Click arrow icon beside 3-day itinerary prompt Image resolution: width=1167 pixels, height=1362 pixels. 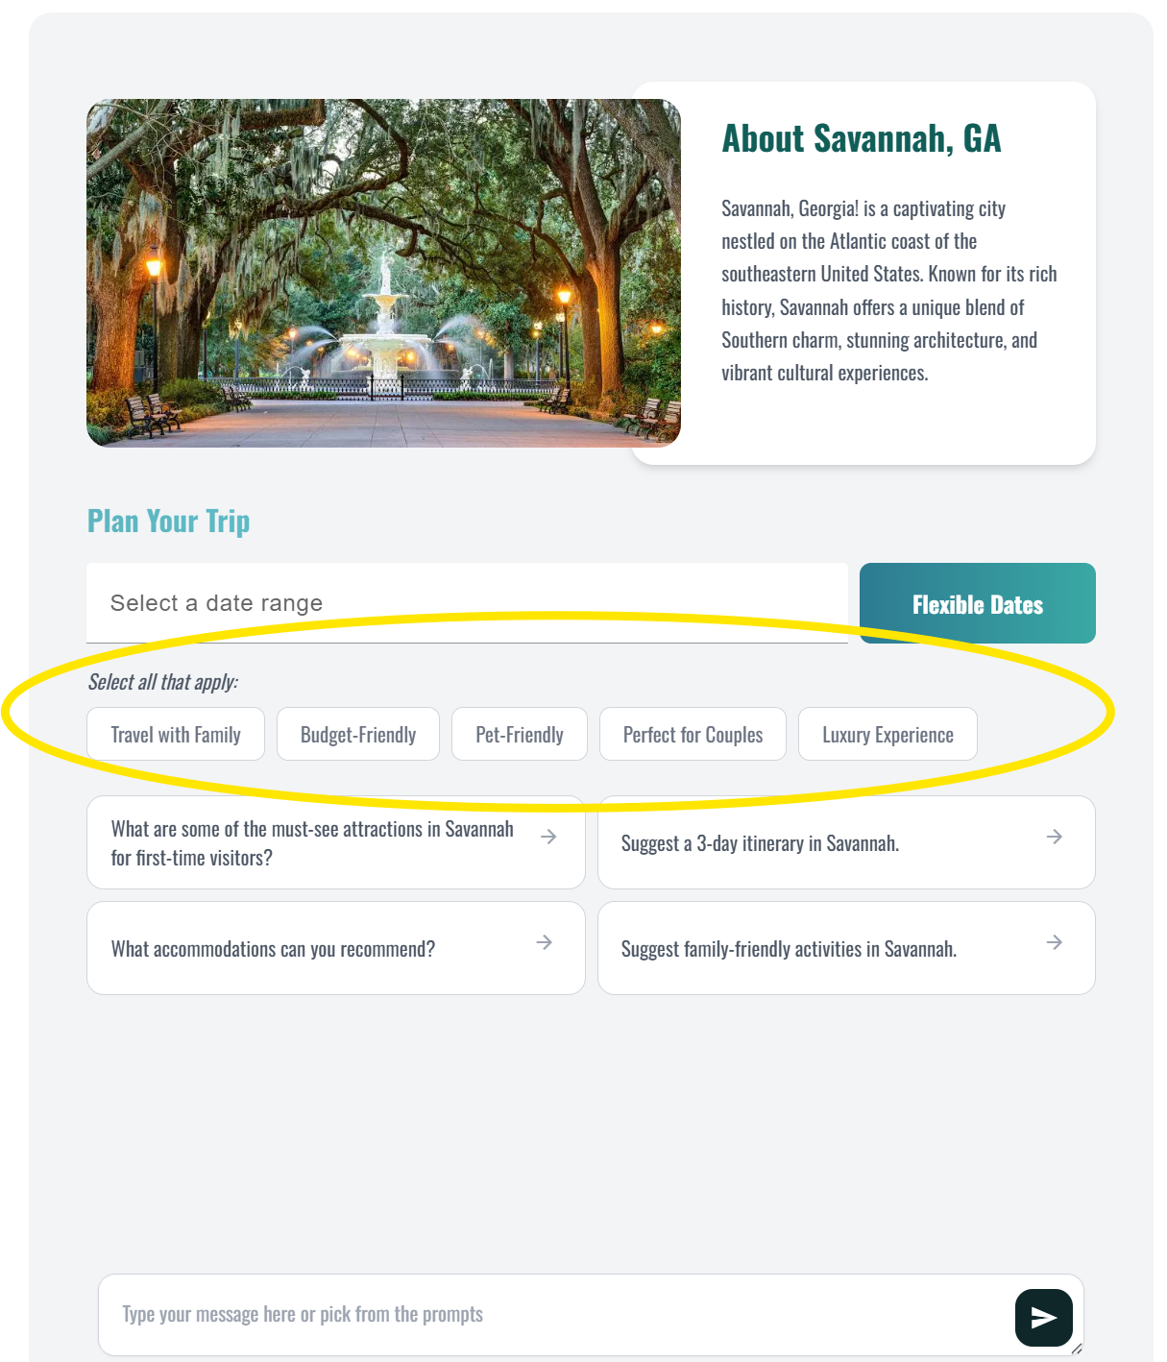coord(1054,837)
